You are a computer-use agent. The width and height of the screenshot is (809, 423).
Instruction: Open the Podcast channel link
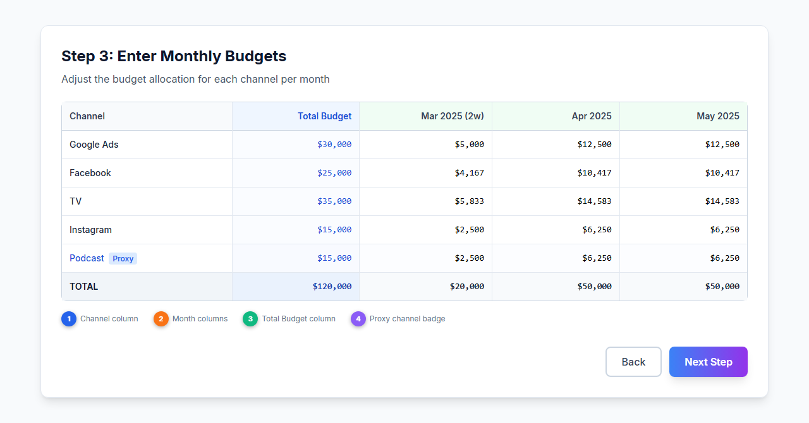coord(87,258)
